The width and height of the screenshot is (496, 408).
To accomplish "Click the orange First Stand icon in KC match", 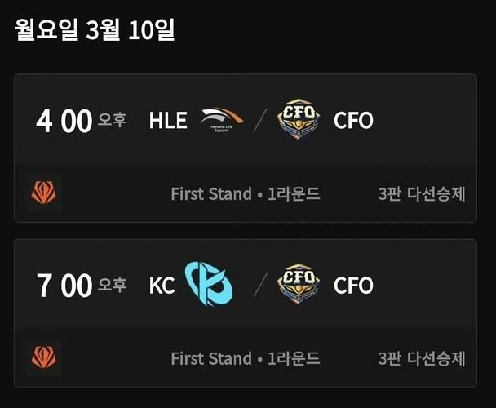I will click(x=43, y=358).
